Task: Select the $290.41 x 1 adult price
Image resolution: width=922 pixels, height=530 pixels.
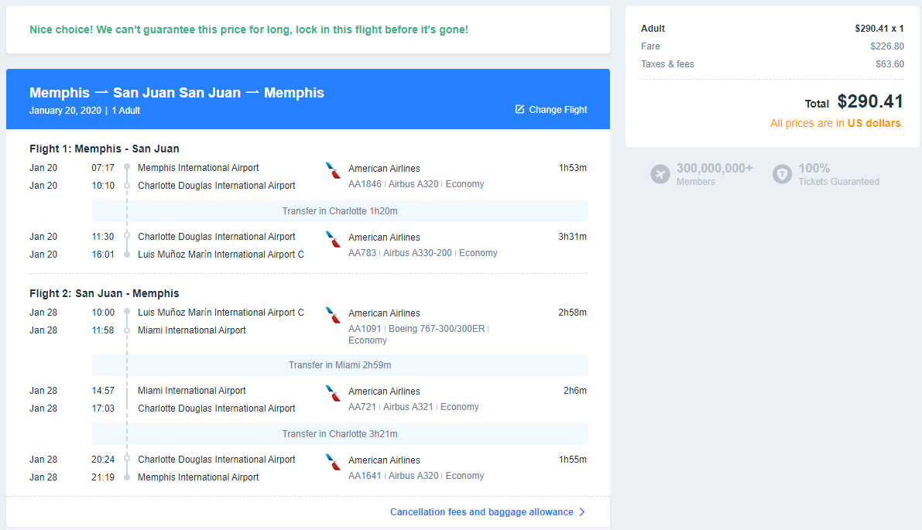Action: 879,28
